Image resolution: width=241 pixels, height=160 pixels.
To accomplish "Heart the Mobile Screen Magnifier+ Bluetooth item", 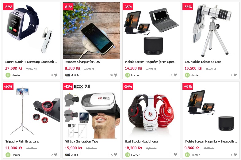I will click(235, 155).
